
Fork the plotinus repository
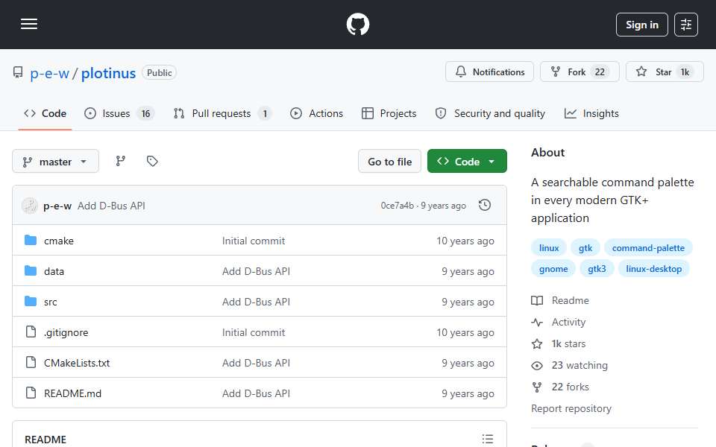(580, 72)
